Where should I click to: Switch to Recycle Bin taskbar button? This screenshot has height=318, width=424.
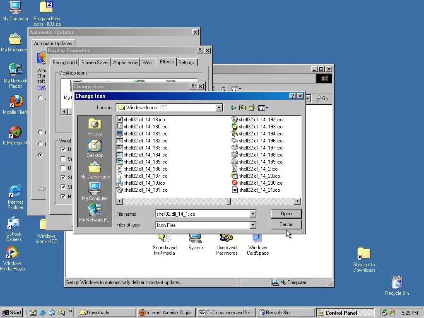[x=285, y=313]
